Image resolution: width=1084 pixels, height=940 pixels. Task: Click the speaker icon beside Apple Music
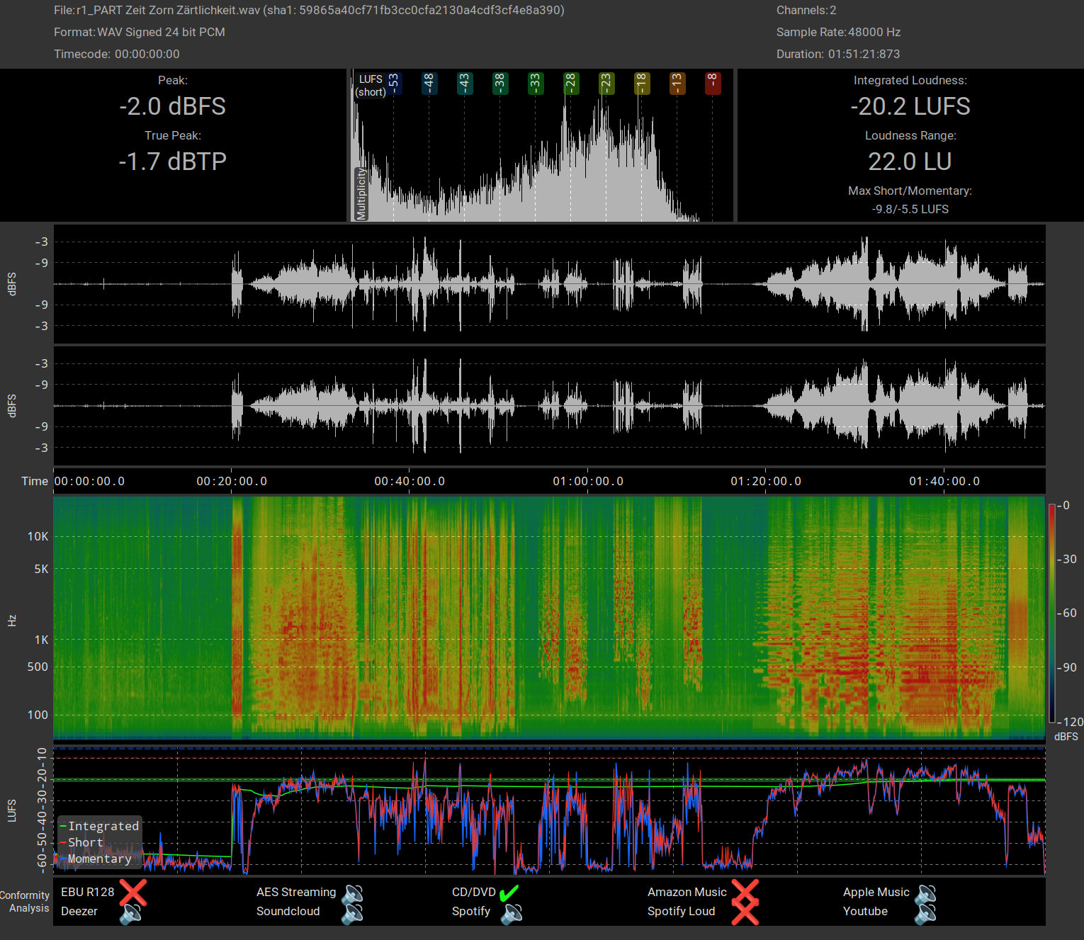tap(925, 893)
